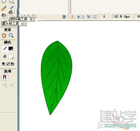140x131 pixels.
Task: Toggle Edit Multiple Frames
Action: [88, 16]
